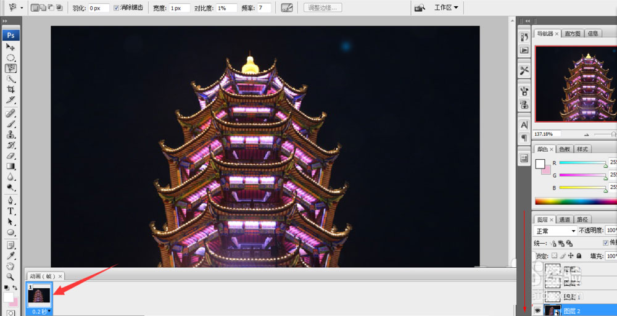The height and width of the screenshot is (316, 617).
Task: Click the color spectrum ramp bar
Action: click(x=576, y=201)
